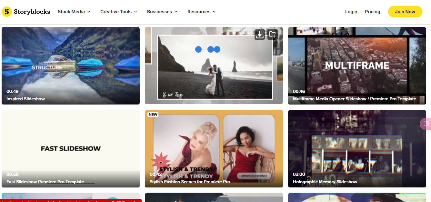Expand the Resources dropdown chevron

coord(215,12)
